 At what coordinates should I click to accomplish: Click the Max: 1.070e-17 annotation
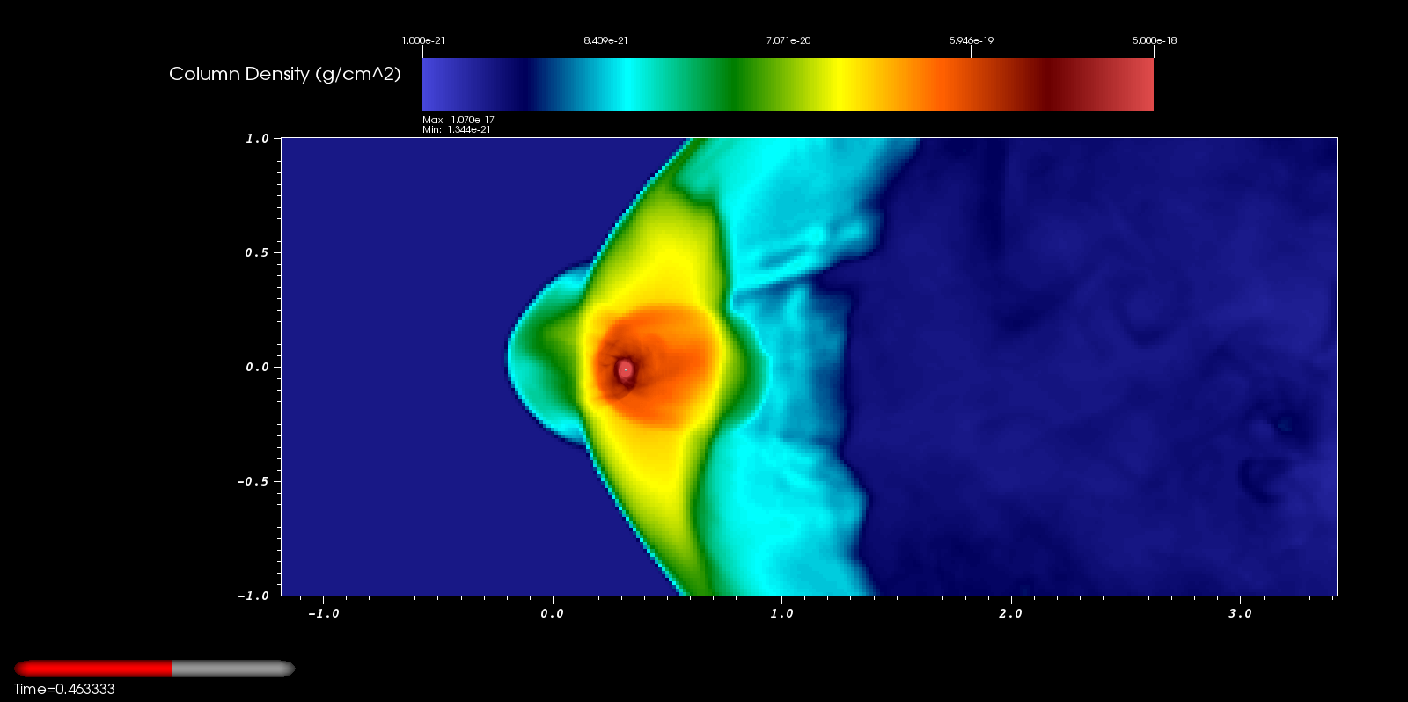point(458,120)
